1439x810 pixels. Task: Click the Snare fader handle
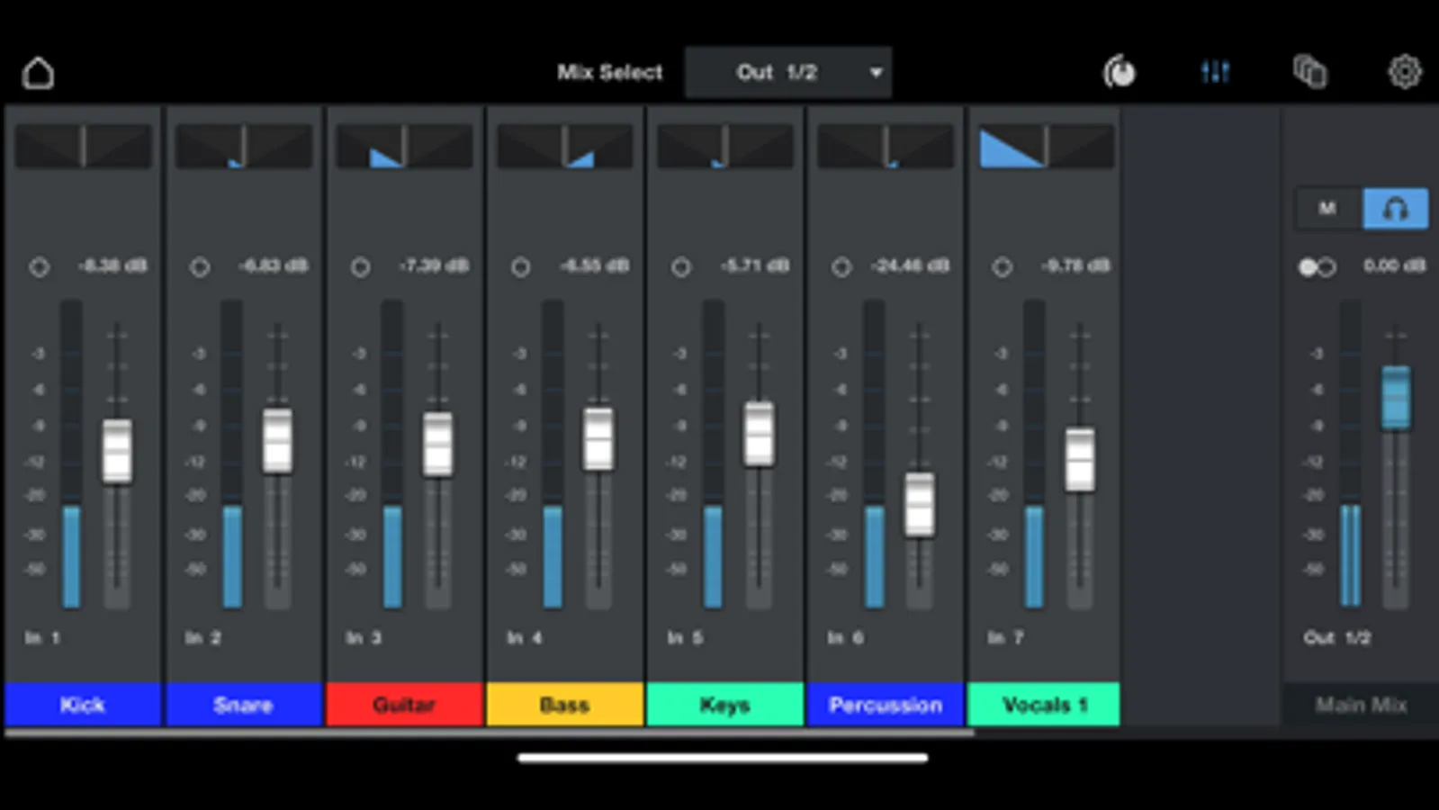277,441
